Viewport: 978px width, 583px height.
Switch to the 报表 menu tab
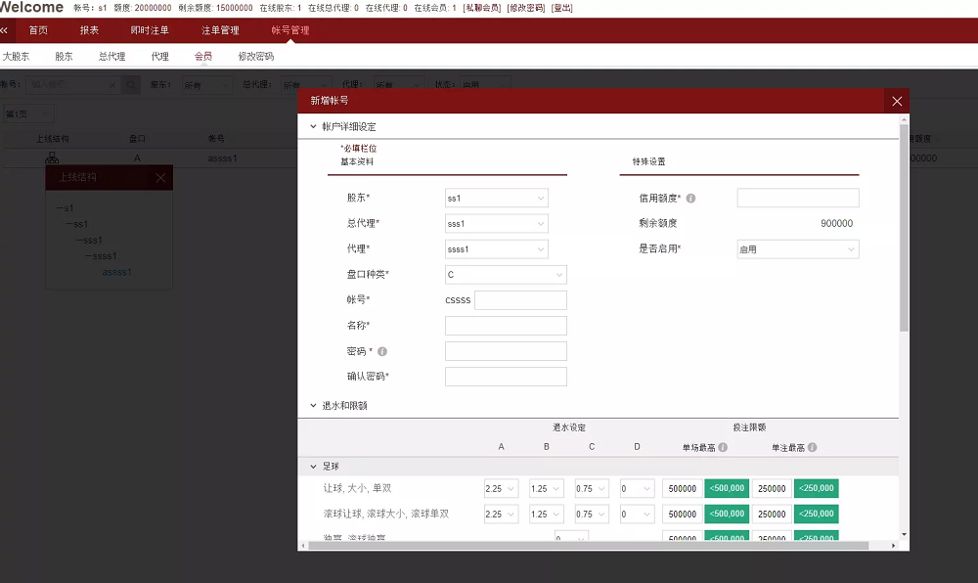(89, 29)
